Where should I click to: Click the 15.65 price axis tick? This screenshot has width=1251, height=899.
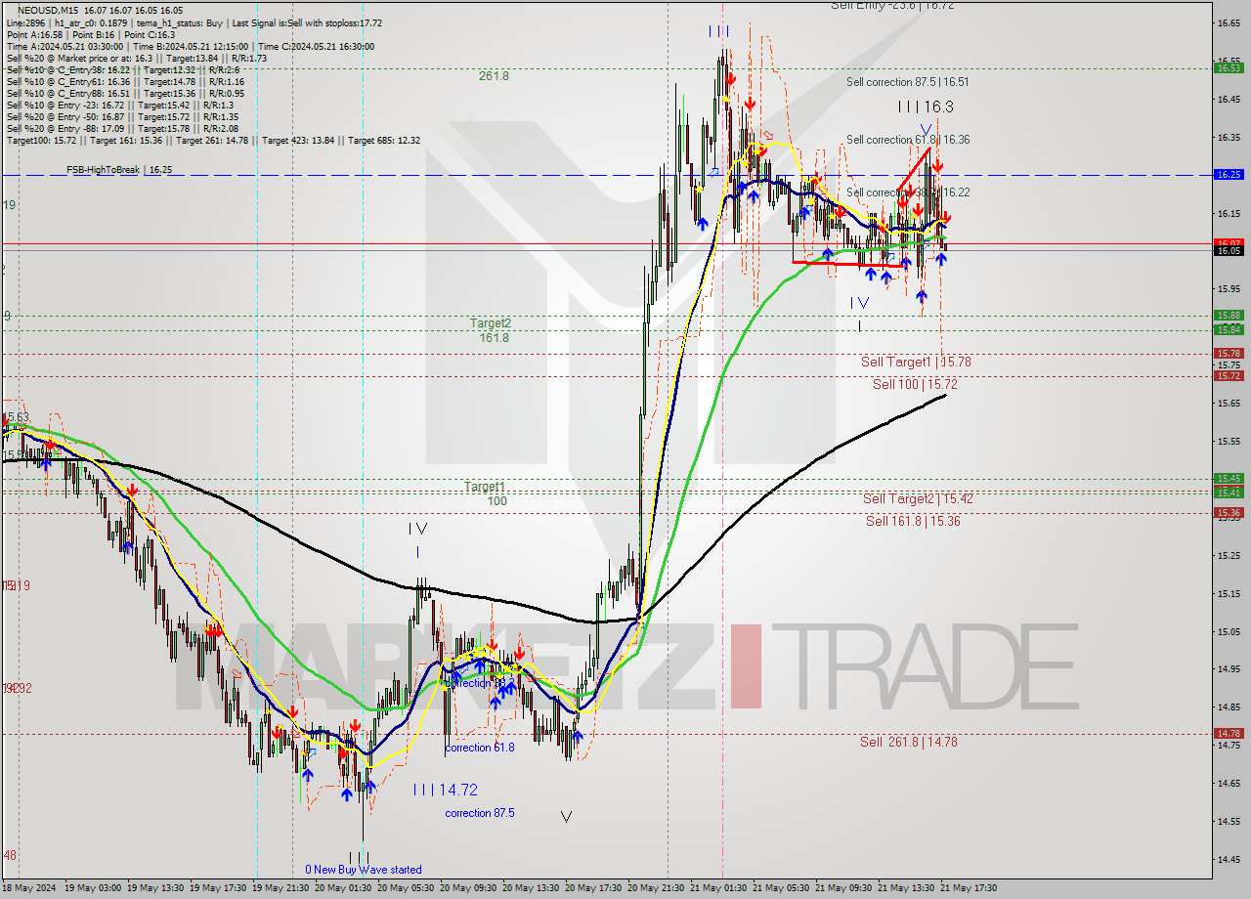1228,403
